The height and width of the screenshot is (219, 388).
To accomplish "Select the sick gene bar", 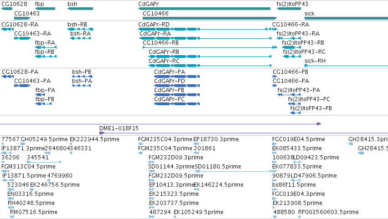I will (x=346, y=18).
